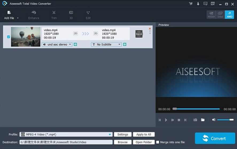
Task: Open the Profile MPEG-4 Video dropdown
Action: [x=66, y=135]
